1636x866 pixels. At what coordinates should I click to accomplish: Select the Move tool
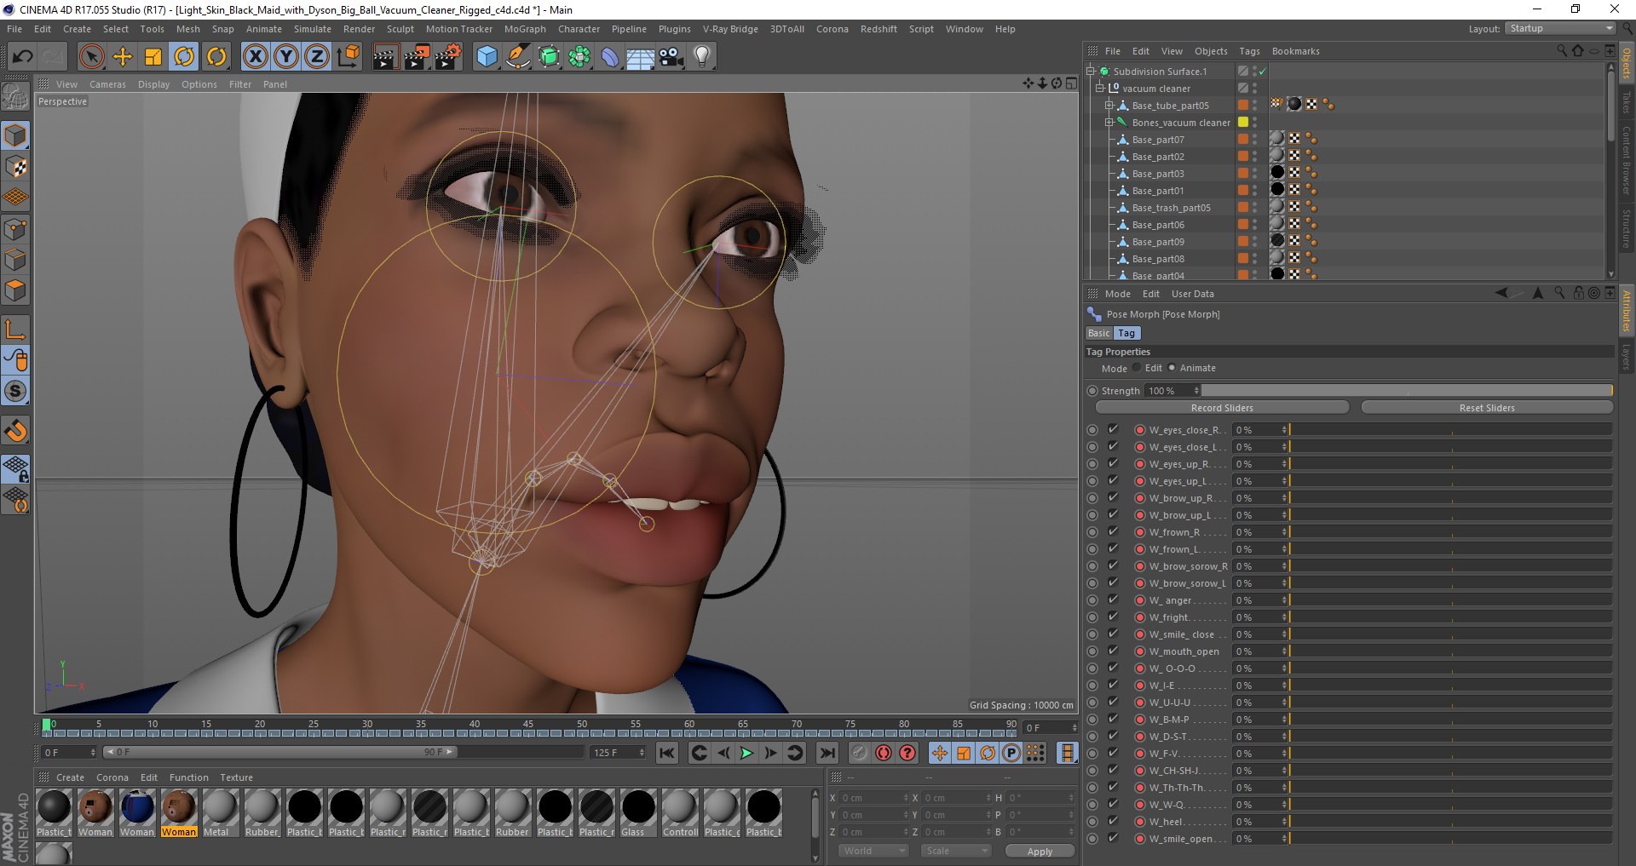(123, 57)
